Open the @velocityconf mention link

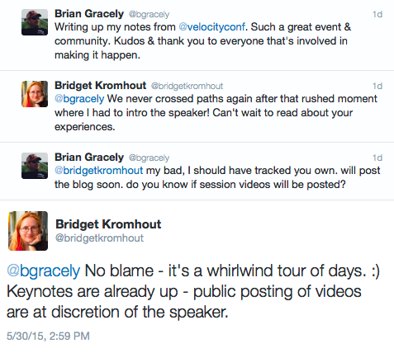pyautogui.click(x=211, y=27)
